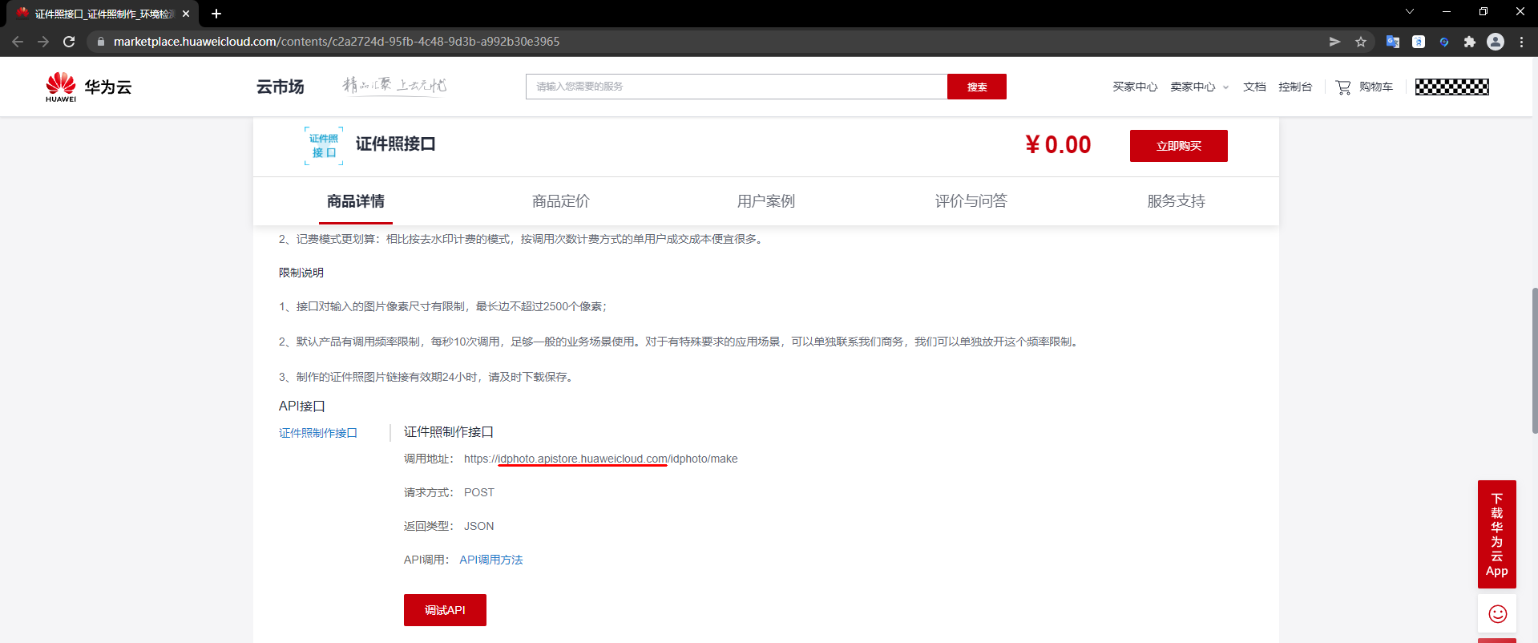Click the 限制说明 heading text
1538x643 pixels.
[x=301, y=273]
